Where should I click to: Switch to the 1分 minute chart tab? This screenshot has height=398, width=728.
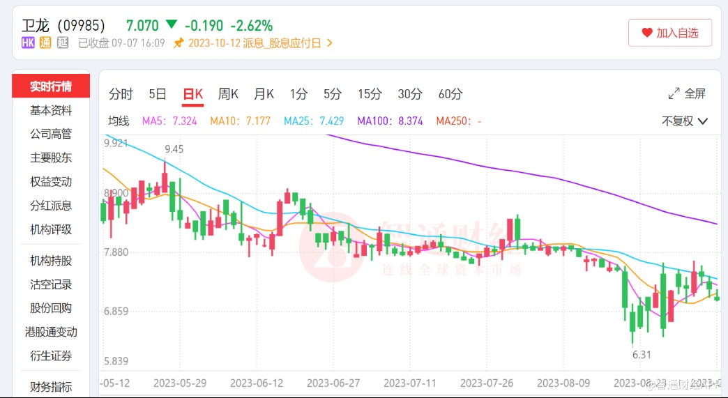point(298,94)
